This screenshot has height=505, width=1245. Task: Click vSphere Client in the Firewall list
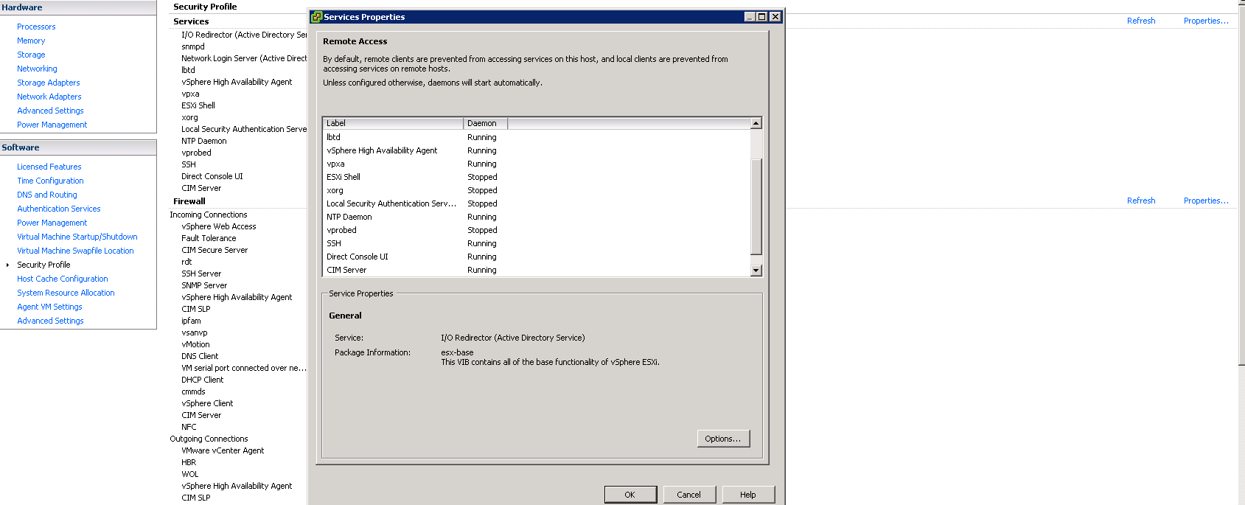tap(207, 403)
